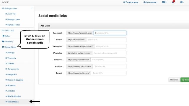Open Manage Users submenu item
The width and height of the screenshot is (189, 106).
12,19
